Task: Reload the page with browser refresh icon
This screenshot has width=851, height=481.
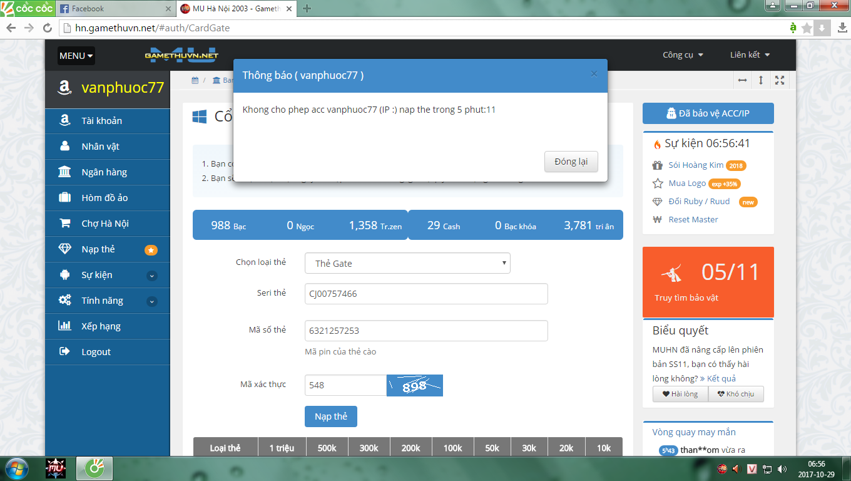Action: [x=47, y=28]
